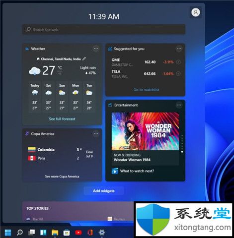Add TSLA to watchlist plus icon
234x238 pixels.
pyautogui.click(x=178, y=73)
